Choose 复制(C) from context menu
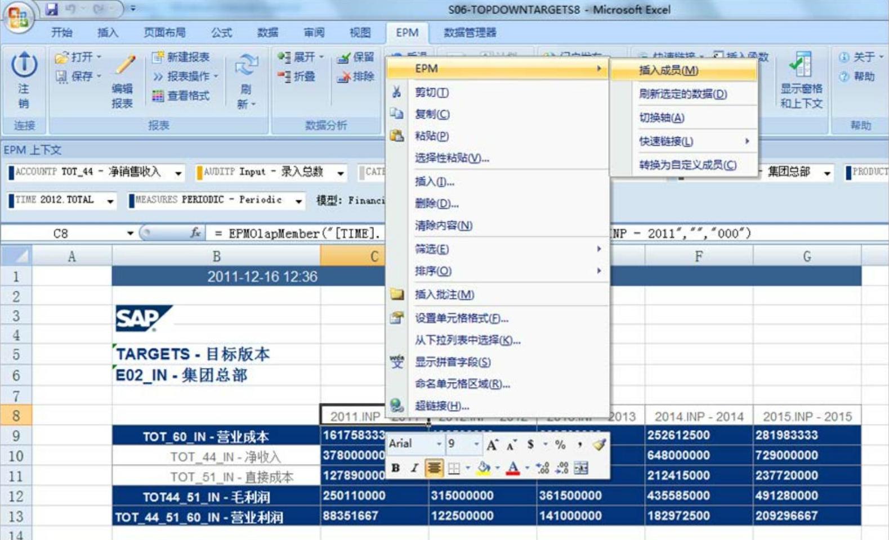 click(498, 114)
